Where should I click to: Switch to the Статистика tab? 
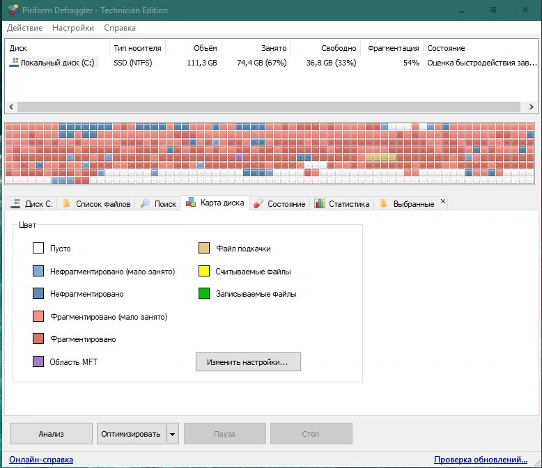pyautogui.click(x=342, y=203)
